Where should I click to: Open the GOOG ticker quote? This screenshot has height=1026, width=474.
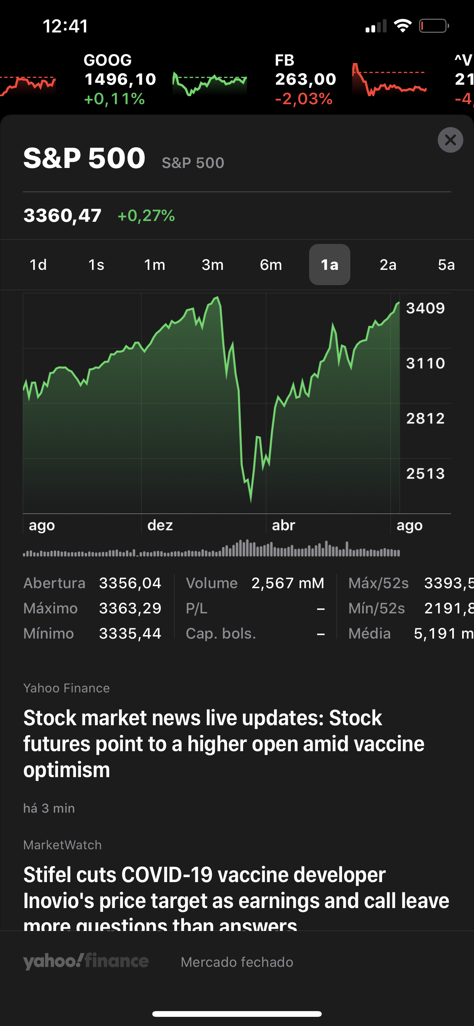(119, 80)
